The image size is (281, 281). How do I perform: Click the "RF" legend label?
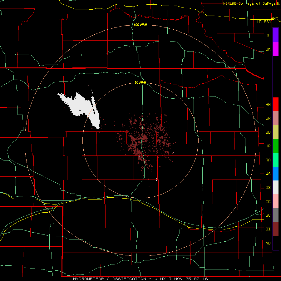click(268, 35)
